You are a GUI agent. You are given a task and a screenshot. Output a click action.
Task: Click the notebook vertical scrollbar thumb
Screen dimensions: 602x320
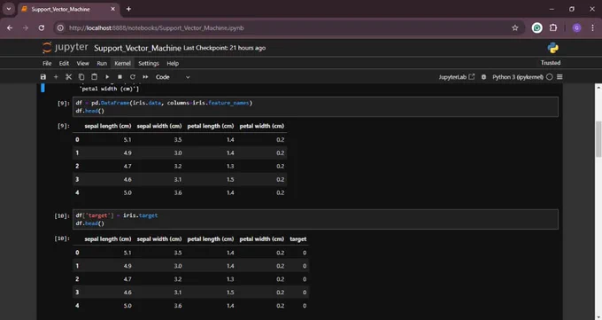(x=598, y=139)
